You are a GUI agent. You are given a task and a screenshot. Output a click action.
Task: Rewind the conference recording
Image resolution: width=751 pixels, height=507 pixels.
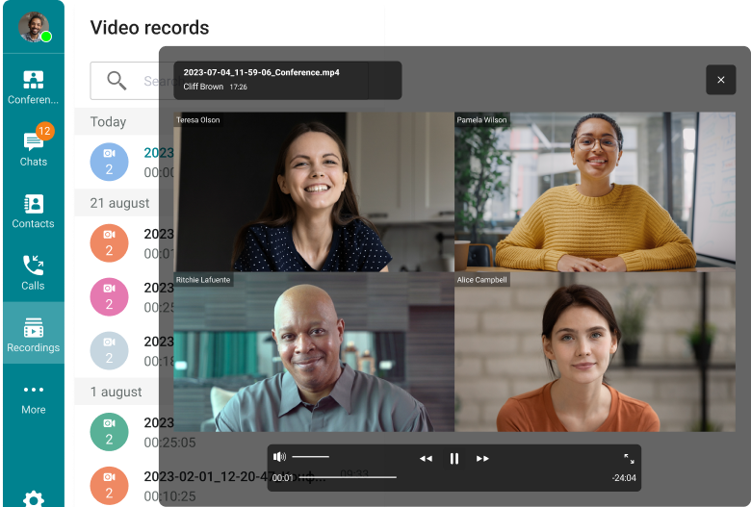point(426,459)
